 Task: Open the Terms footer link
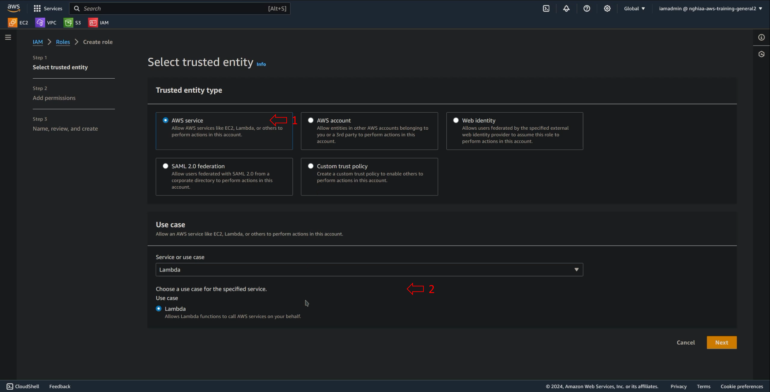click(x=704, y=386)
